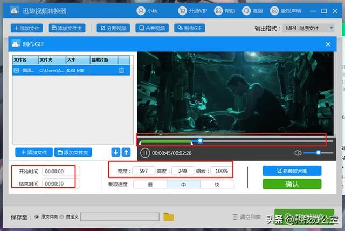Open 制作GIF tool in toolbar
The image size is (345, 231).
[x=189, y=28]
